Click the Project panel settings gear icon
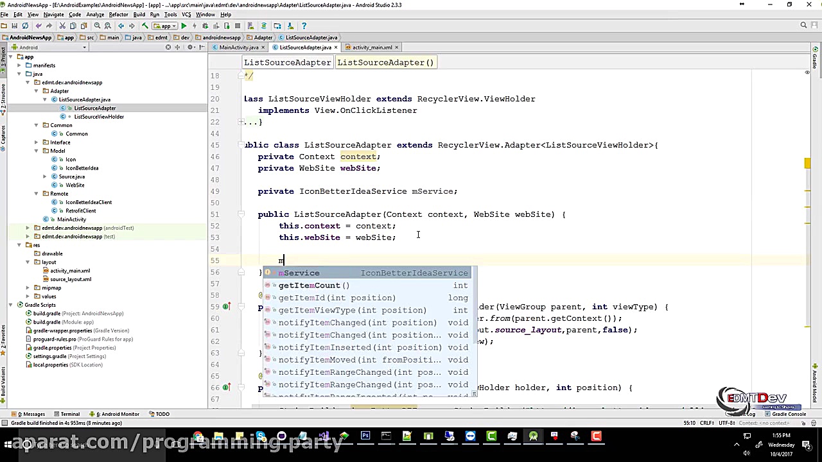822x462 pixels. pyautogui.click(x=190, y=47)
